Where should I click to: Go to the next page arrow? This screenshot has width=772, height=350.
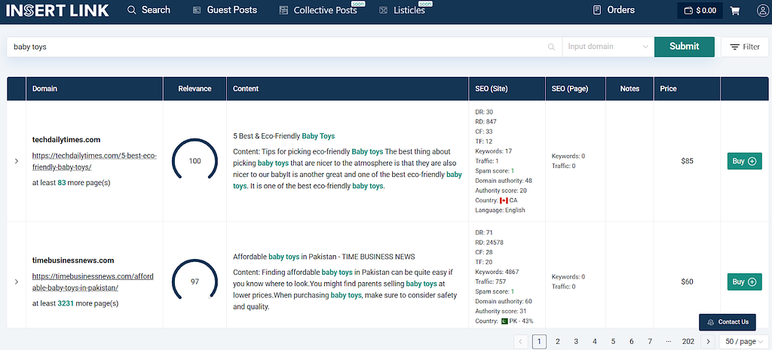708,341
